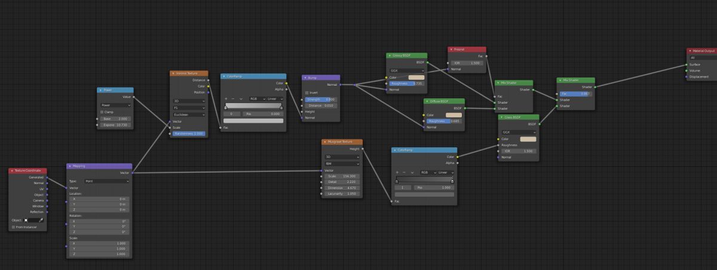Remove a color stop in the ColorRamp with Pos 0.000

233,98
